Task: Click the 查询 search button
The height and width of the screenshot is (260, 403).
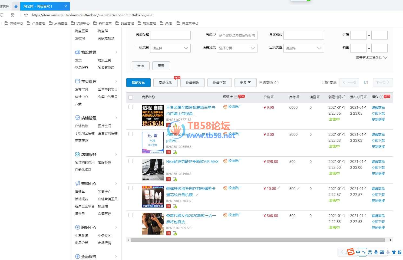Action: 141,66
